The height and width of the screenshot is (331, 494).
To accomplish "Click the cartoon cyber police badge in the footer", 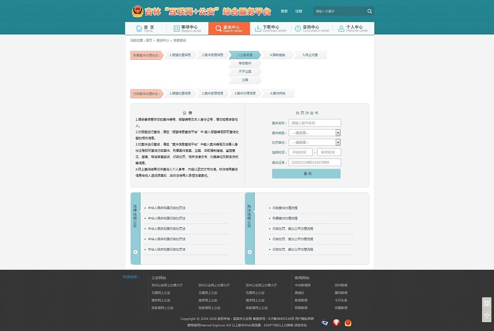I will coord(325,323).
